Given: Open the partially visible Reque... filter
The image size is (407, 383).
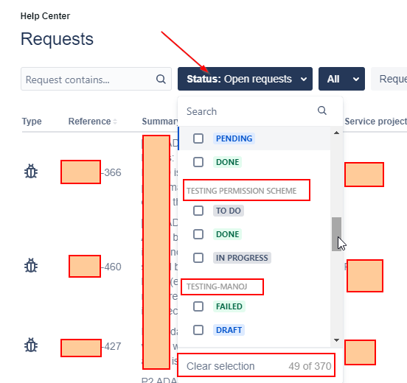Looking at the screenshot, I should [389, 79].
